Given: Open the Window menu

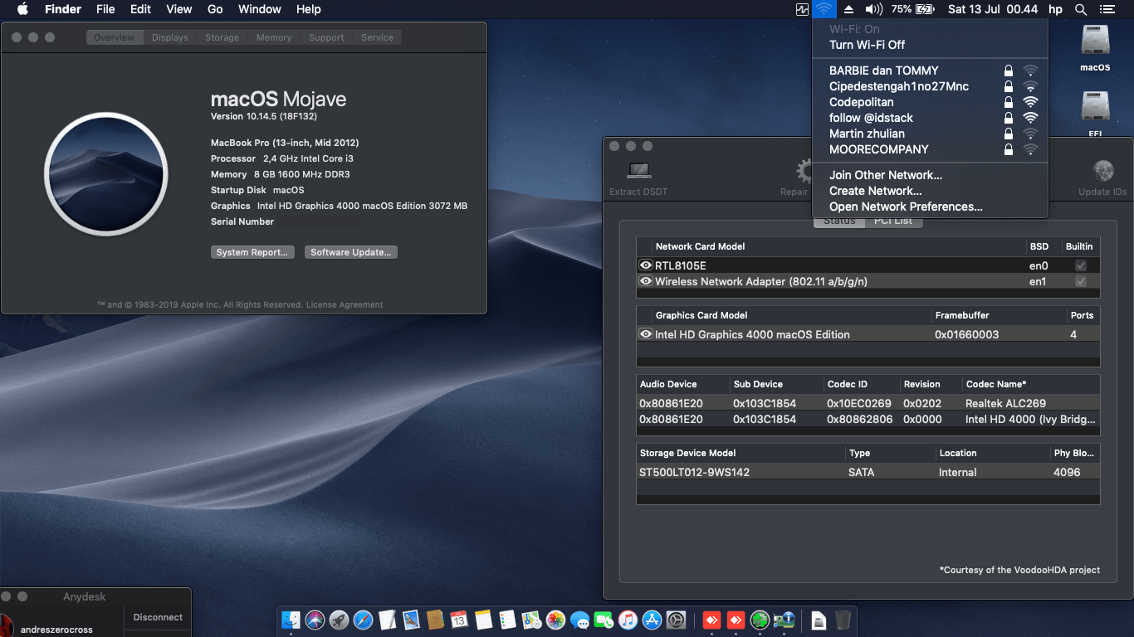Looking at the screenshot, I should pyautogui.click(x=259, y=9).
